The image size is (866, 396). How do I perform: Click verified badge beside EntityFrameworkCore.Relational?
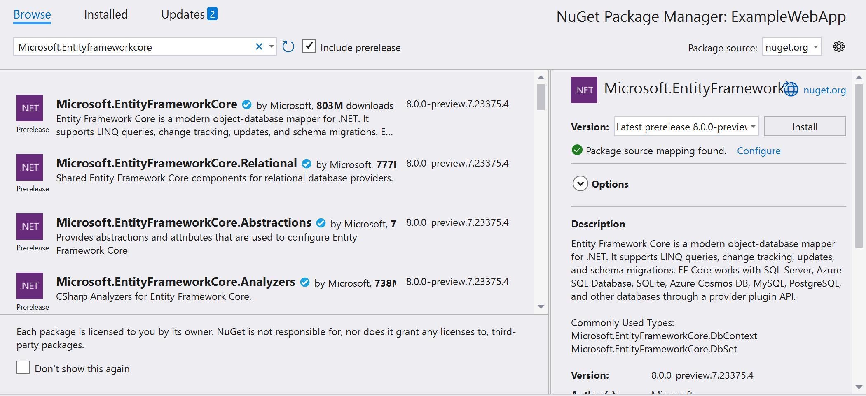307,164
